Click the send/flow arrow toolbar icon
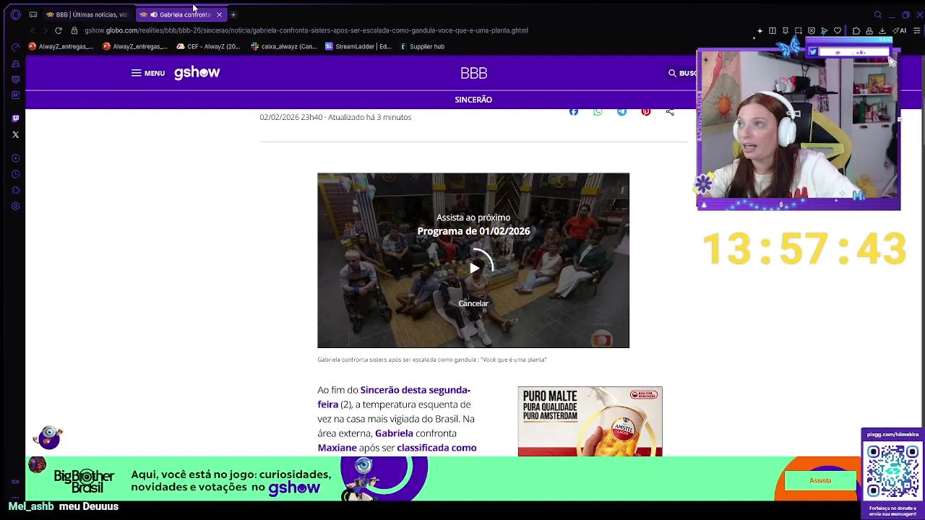The width and height of the screenshot is (925, 520). (825, 30)
